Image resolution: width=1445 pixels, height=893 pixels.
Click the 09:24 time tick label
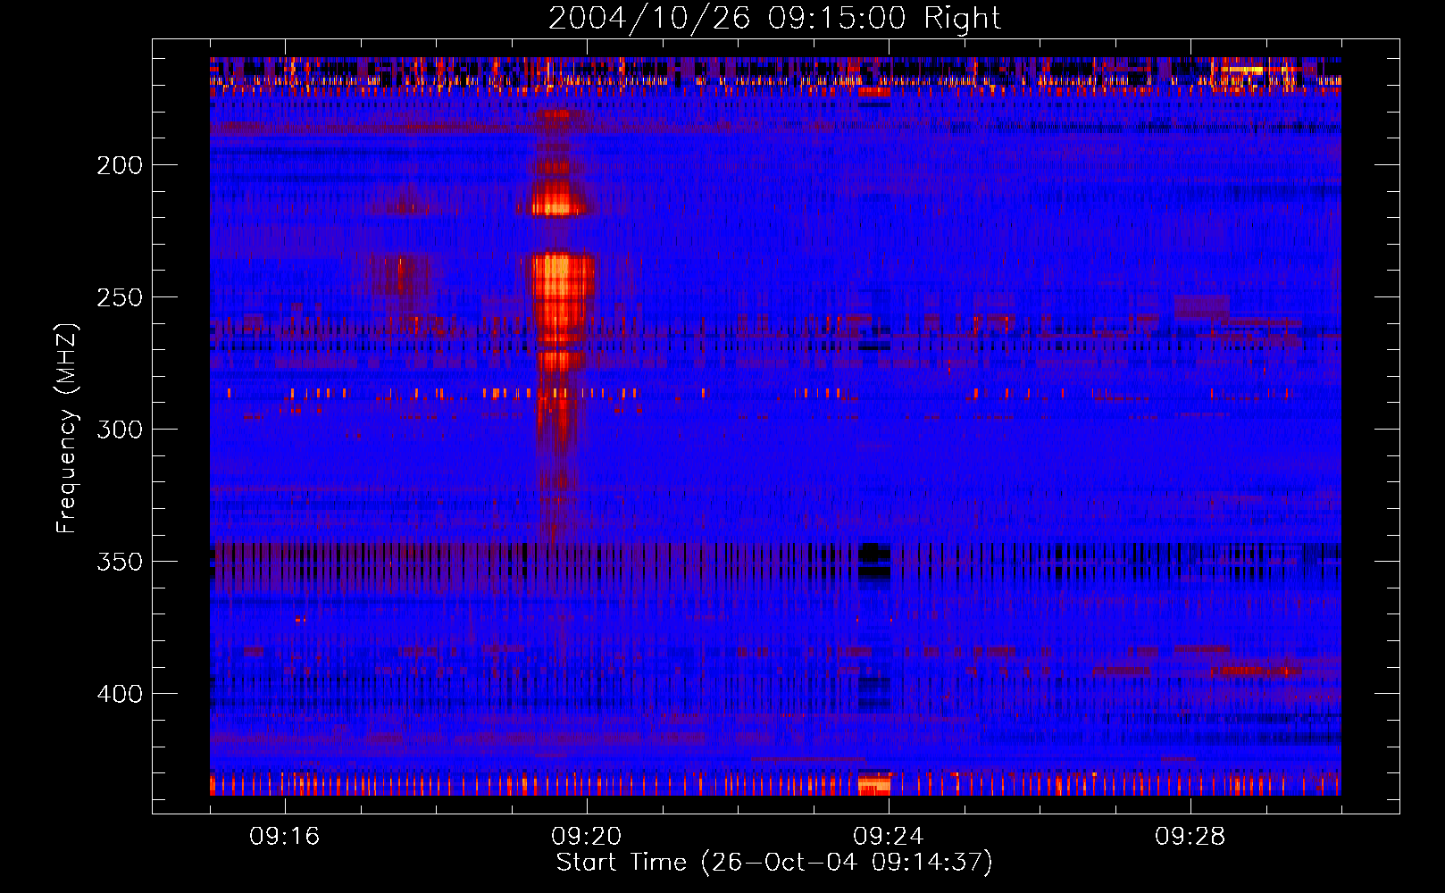889,837
